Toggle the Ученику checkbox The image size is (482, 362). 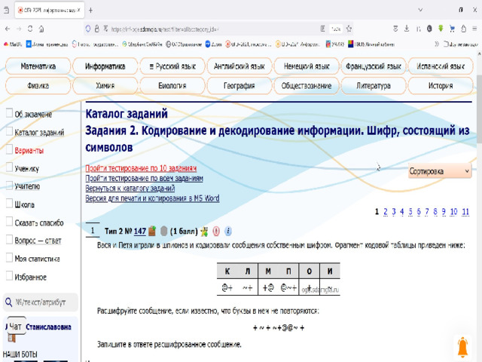[9, 167]
